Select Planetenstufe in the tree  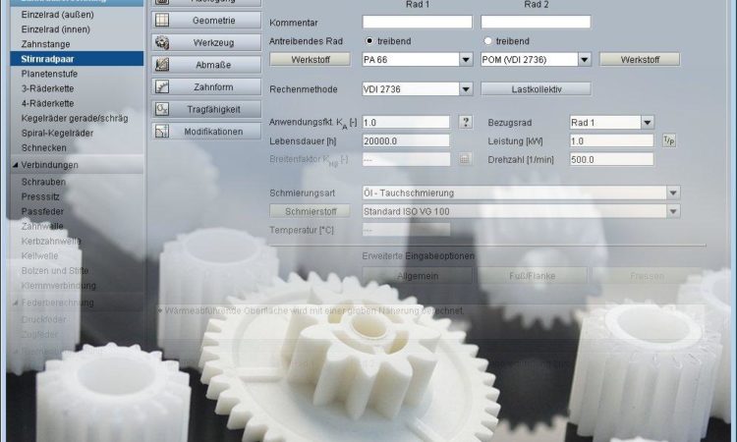pos(49,74)
